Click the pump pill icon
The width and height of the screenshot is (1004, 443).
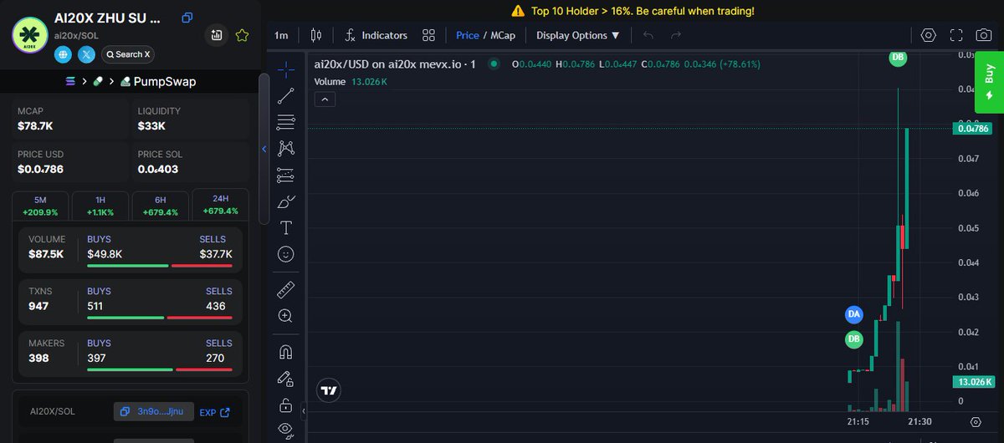[98, 82]
